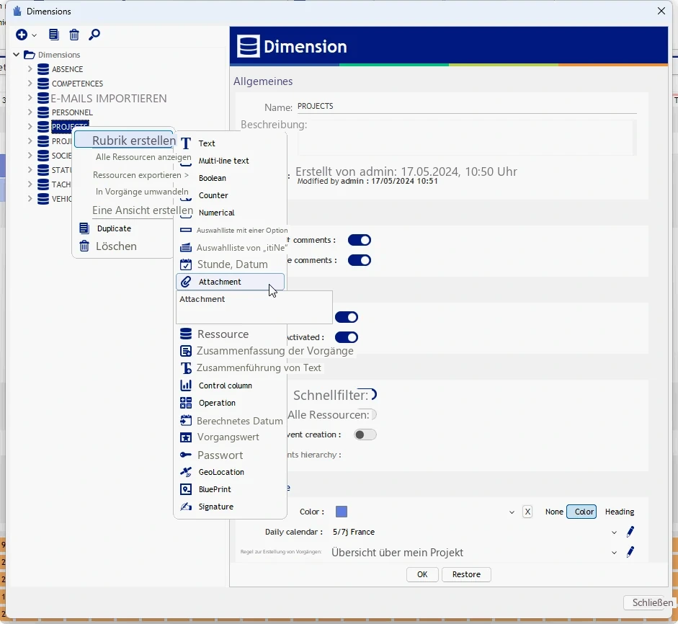Toggle the lower comments switch
Screen dimensions: 678x624
(360, 260)
